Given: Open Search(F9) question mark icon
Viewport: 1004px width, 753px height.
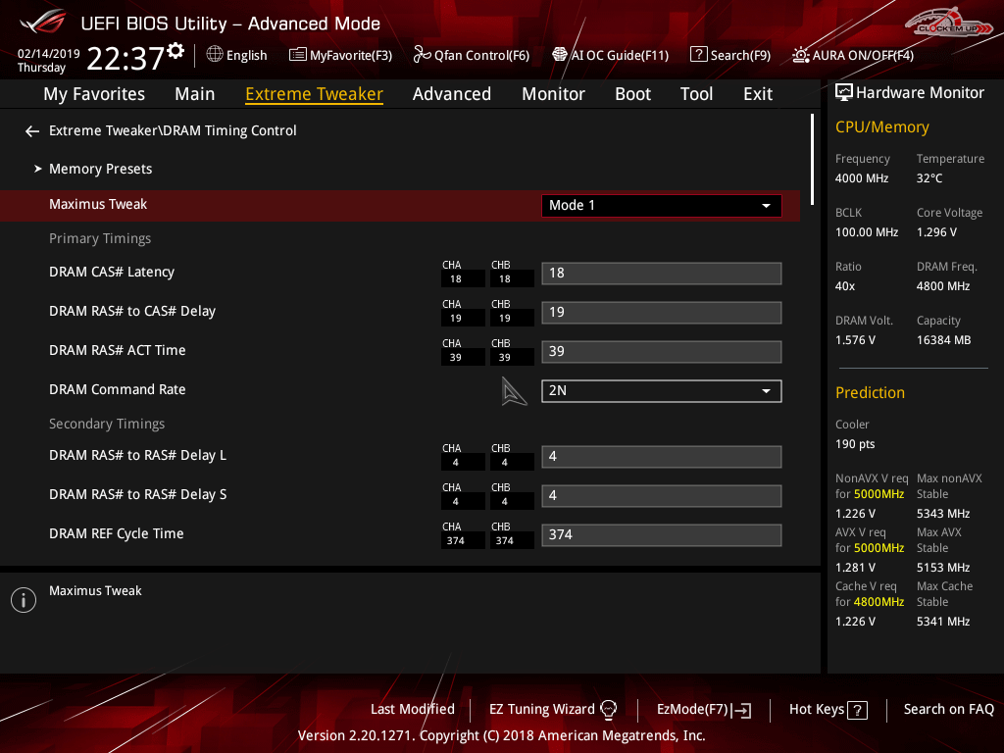Looking at the screenshot, I should click(x=698, y=55).
